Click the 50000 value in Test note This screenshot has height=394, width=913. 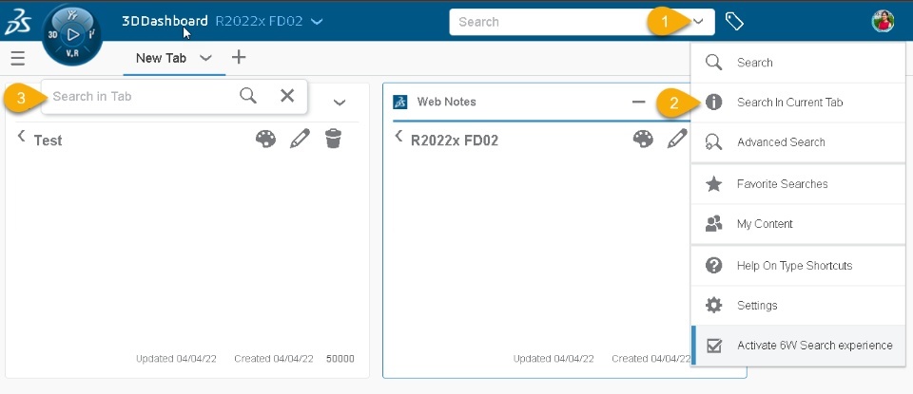click(x=340, y=359)
